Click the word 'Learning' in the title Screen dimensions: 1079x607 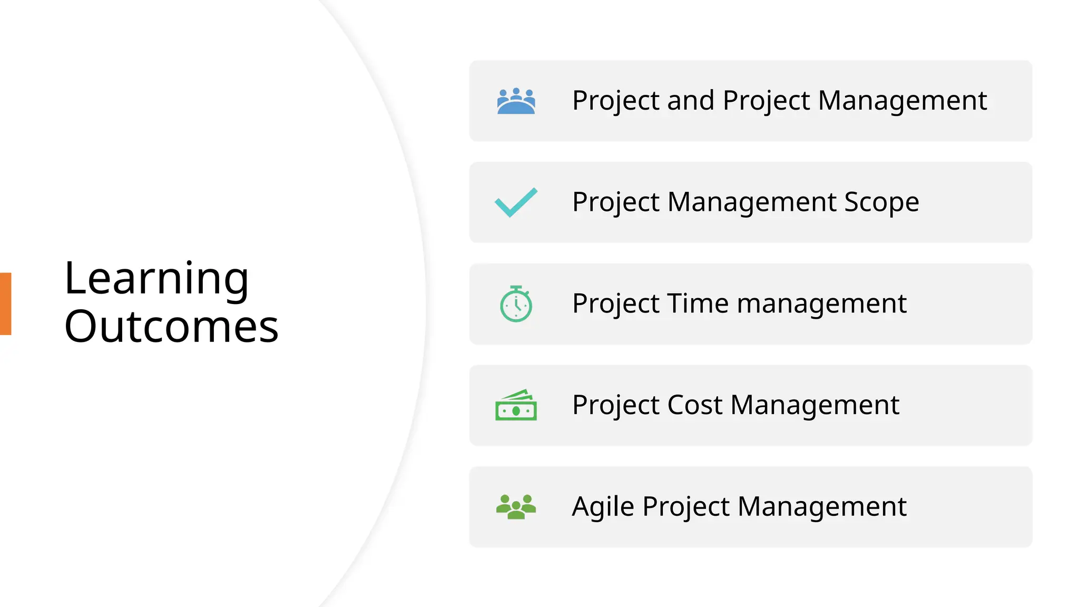(156, 278)
